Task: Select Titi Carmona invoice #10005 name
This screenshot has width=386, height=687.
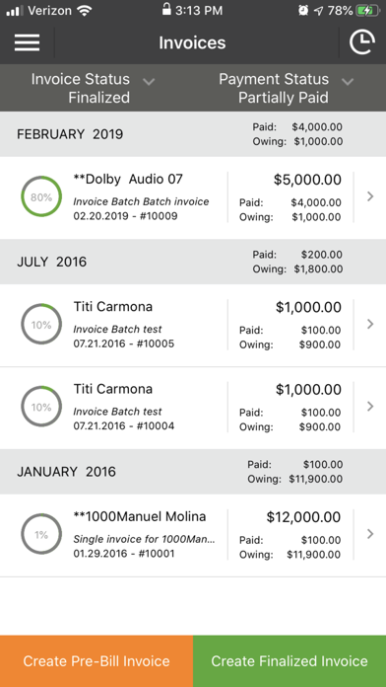Action: coord(113,306)
